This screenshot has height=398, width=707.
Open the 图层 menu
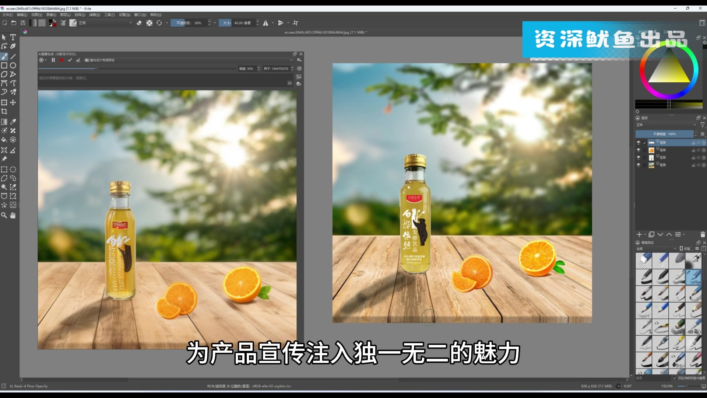(x=65, y=15)
